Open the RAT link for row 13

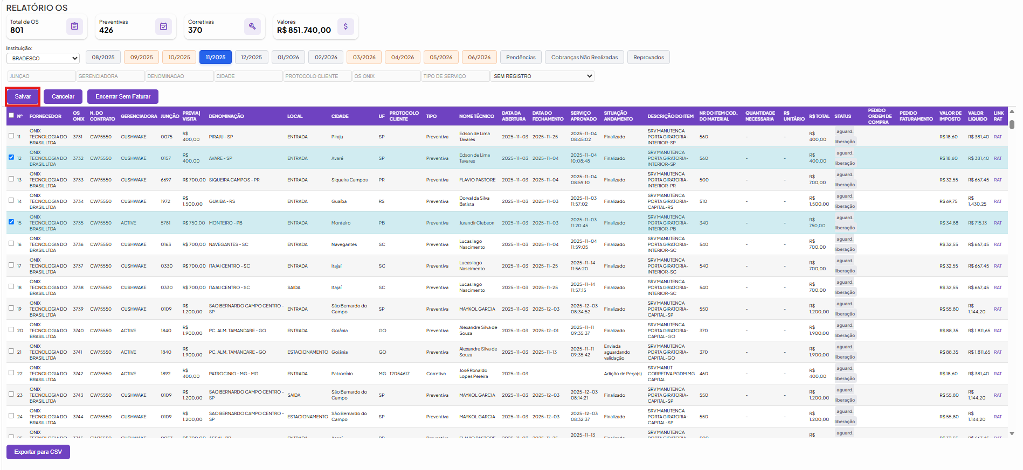tap(998, 180)
